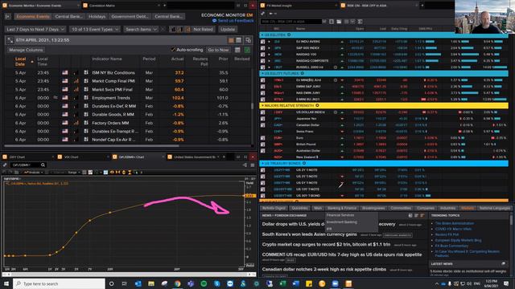Open the Commodities news tab

(401, 208)
